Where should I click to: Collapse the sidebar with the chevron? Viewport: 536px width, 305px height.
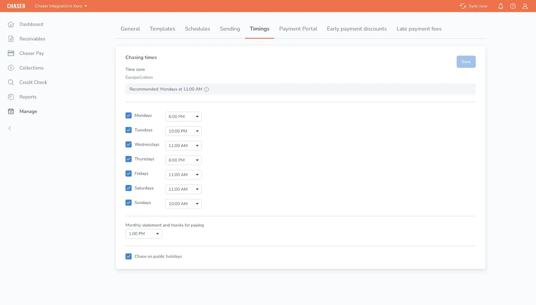pyautogui.click(x=10, y=128)
